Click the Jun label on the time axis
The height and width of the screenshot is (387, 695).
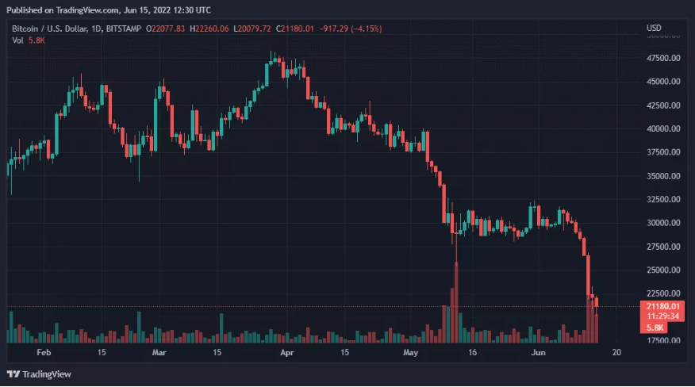coord(538,351)
